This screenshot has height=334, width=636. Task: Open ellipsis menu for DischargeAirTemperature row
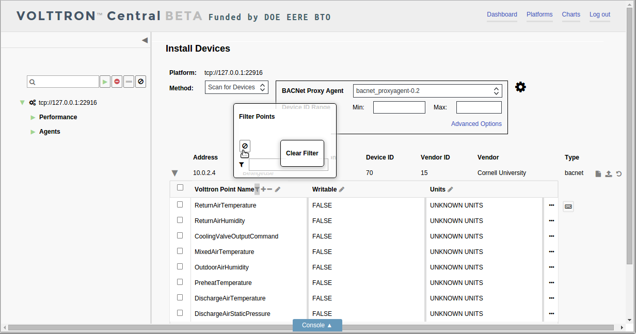(x=551, y=298)
